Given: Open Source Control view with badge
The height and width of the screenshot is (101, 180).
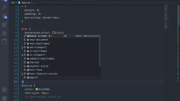Looking at the screenshot, I should 4,16.
